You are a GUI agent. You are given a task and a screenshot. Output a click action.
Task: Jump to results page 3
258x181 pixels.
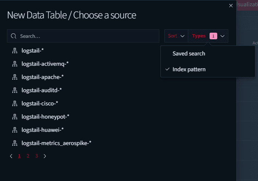[37, 156]
